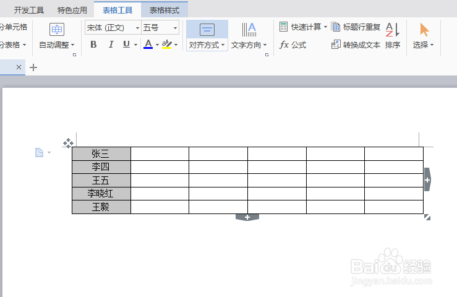Open the 快速计算 dropdown arrow

pyautogui.click(x=325, y=27)
